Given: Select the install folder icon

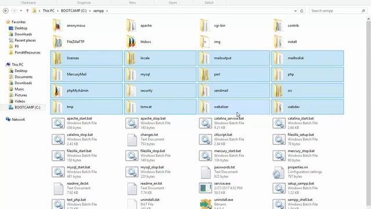Looking at the screenshot, I should click(x=278, y=42).
